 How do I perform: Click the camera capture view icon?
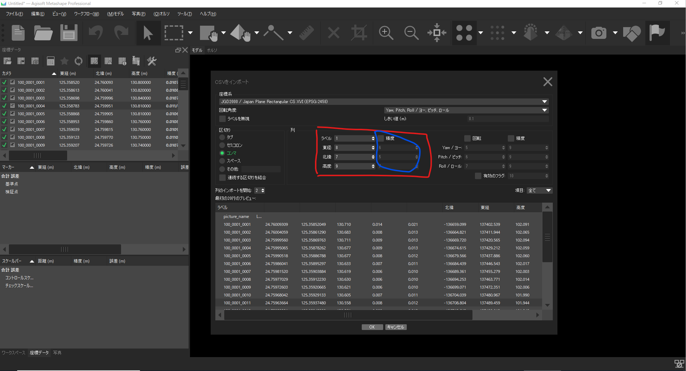point(599,33)
